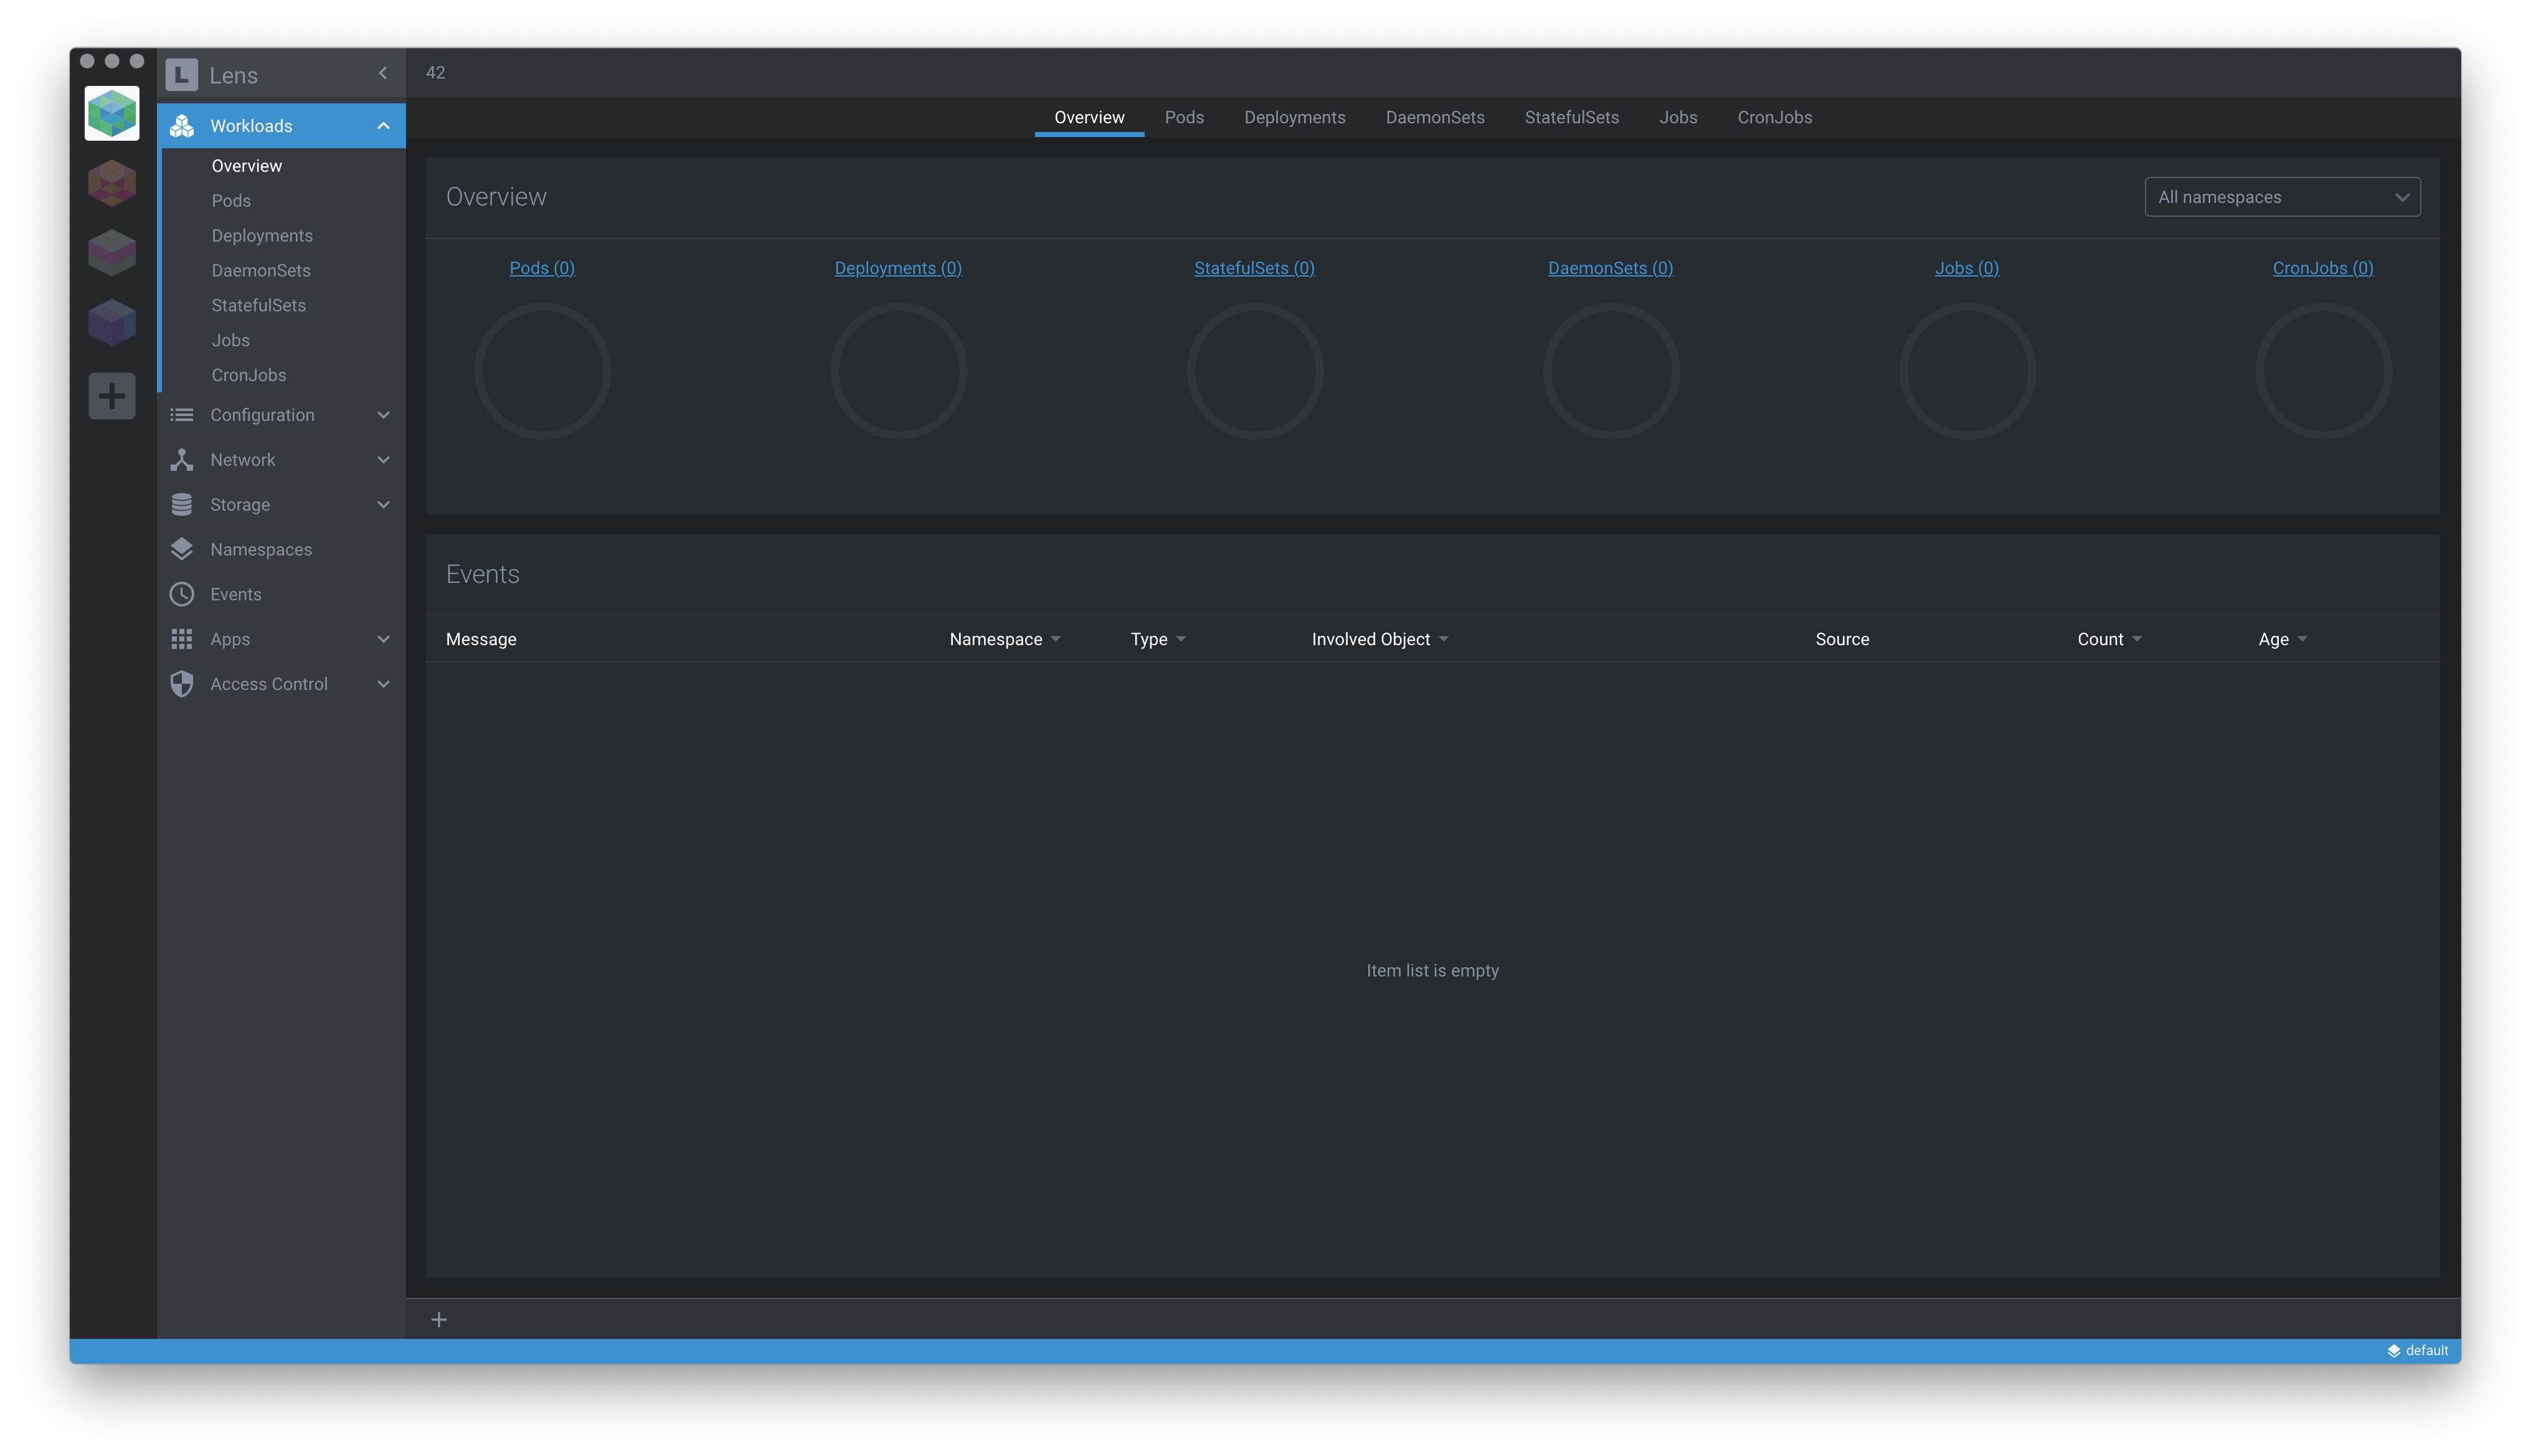
Task: Switch to the Overview top tab
Action: [1089, 117]
